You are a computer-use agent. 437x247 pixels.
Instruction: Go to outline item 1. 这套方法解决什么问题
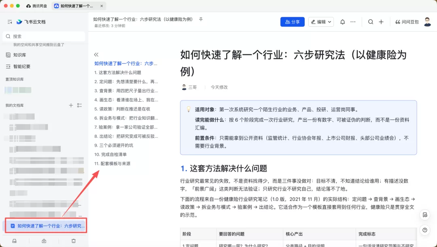click(118, 72)
